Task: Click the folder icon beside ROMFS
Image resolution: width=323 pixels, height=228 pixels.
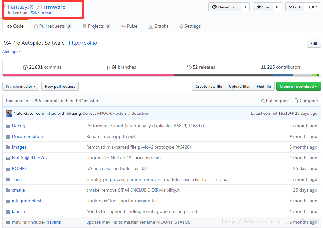Action: click(x=8, y=169)
